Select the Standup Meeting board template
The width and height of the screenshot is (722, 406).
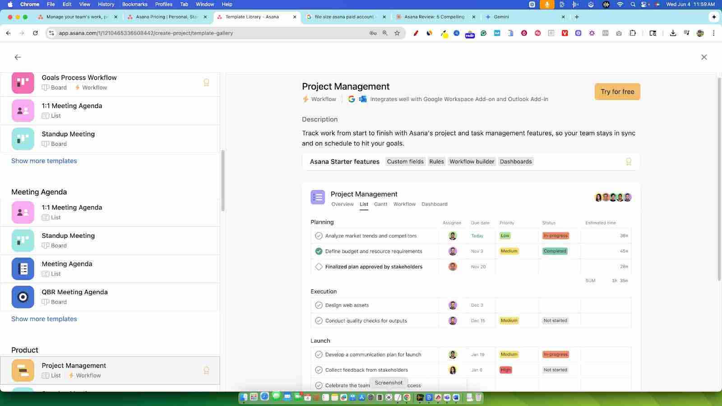[x=68, y=235]
